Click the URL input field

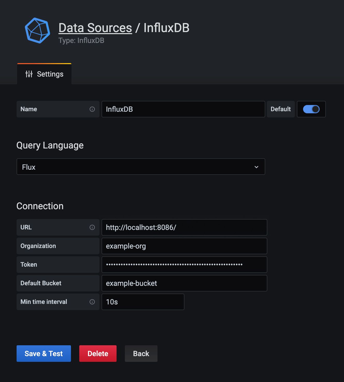point(184,227)
